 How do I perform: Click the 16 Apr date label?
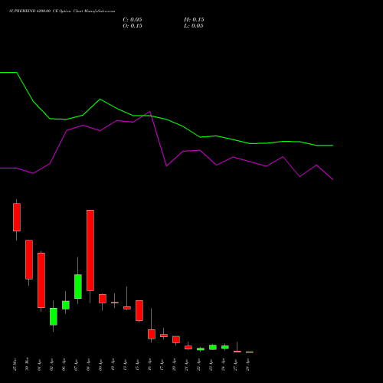click(149, 365)
